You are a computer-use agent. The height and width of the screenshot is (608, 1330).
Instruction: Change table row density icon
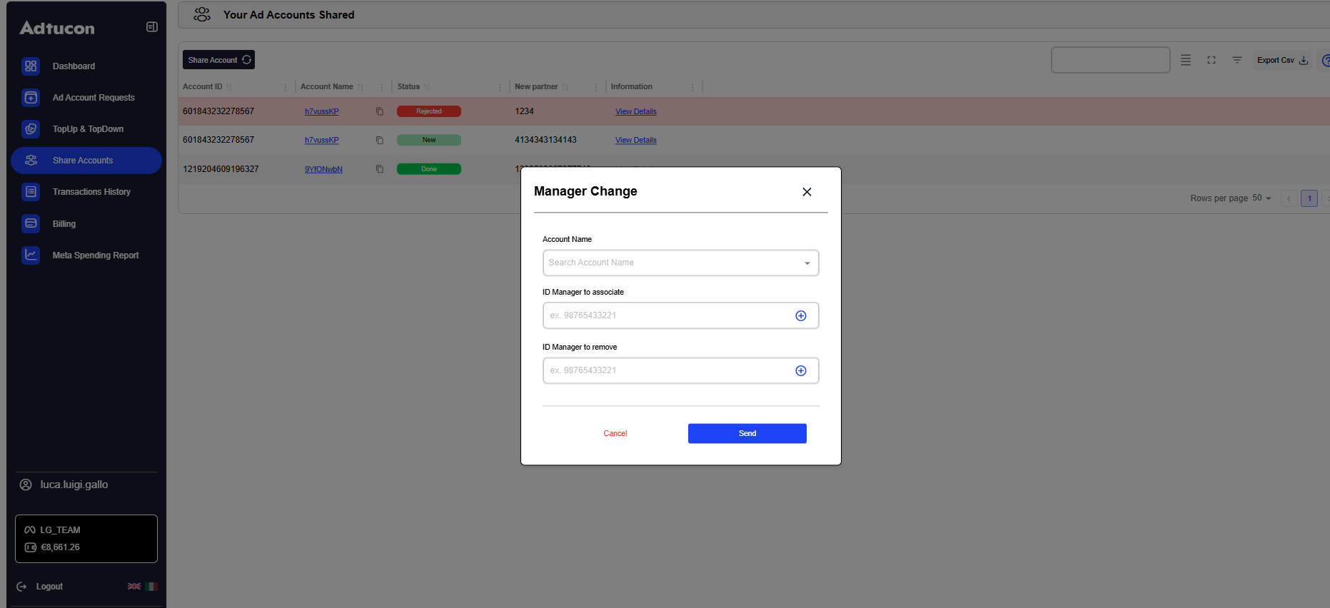point(1186,61)
